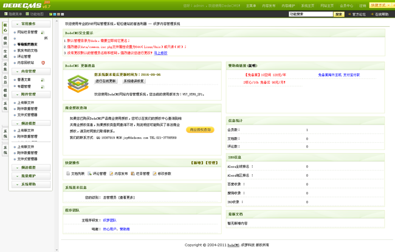Open 我发布的文档 in the sidebar
Viewport: 395px width, 252px height.
click(x=27, y=50)
